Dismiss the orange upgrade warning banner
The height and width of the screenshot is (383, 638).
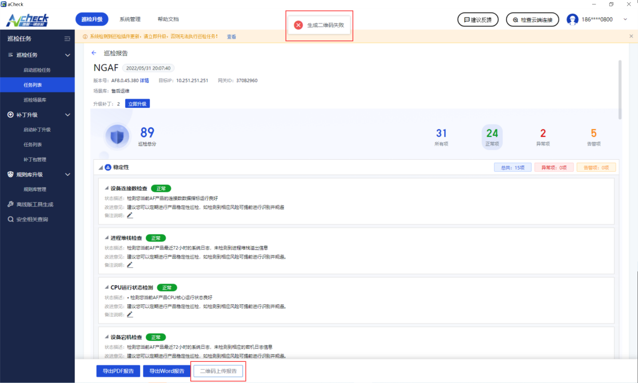(631, 37)
